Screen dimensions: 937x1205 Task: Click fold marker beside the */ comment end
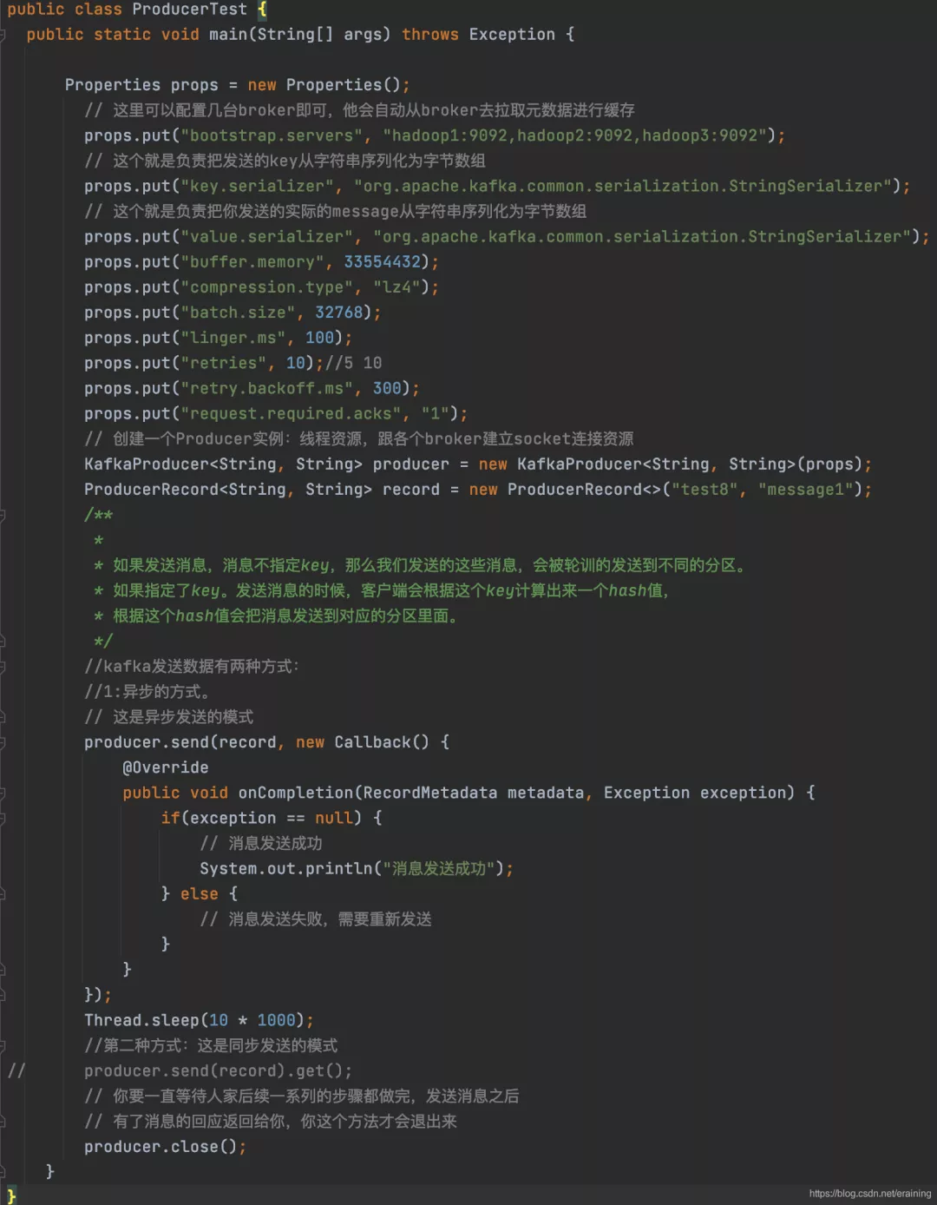(3, 642)
